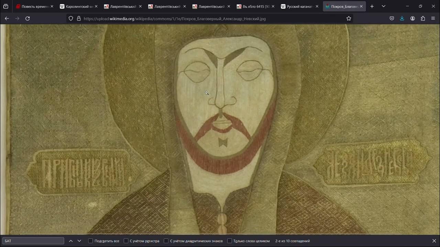Restore down the browser window
The height and width of the screenshot is (247, 440).
420,6
